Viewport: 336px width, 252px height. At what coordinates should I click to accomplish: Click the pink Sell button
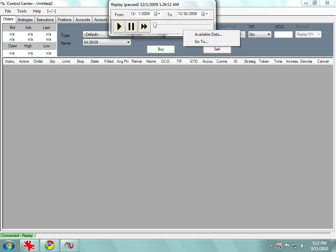[x=217, y=49]
